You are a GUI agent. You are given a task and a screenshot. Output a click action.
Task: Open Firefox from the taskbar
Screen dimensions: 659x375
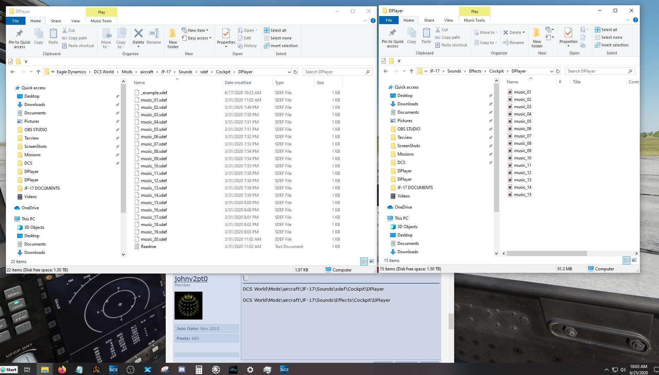tap(62, 370)
